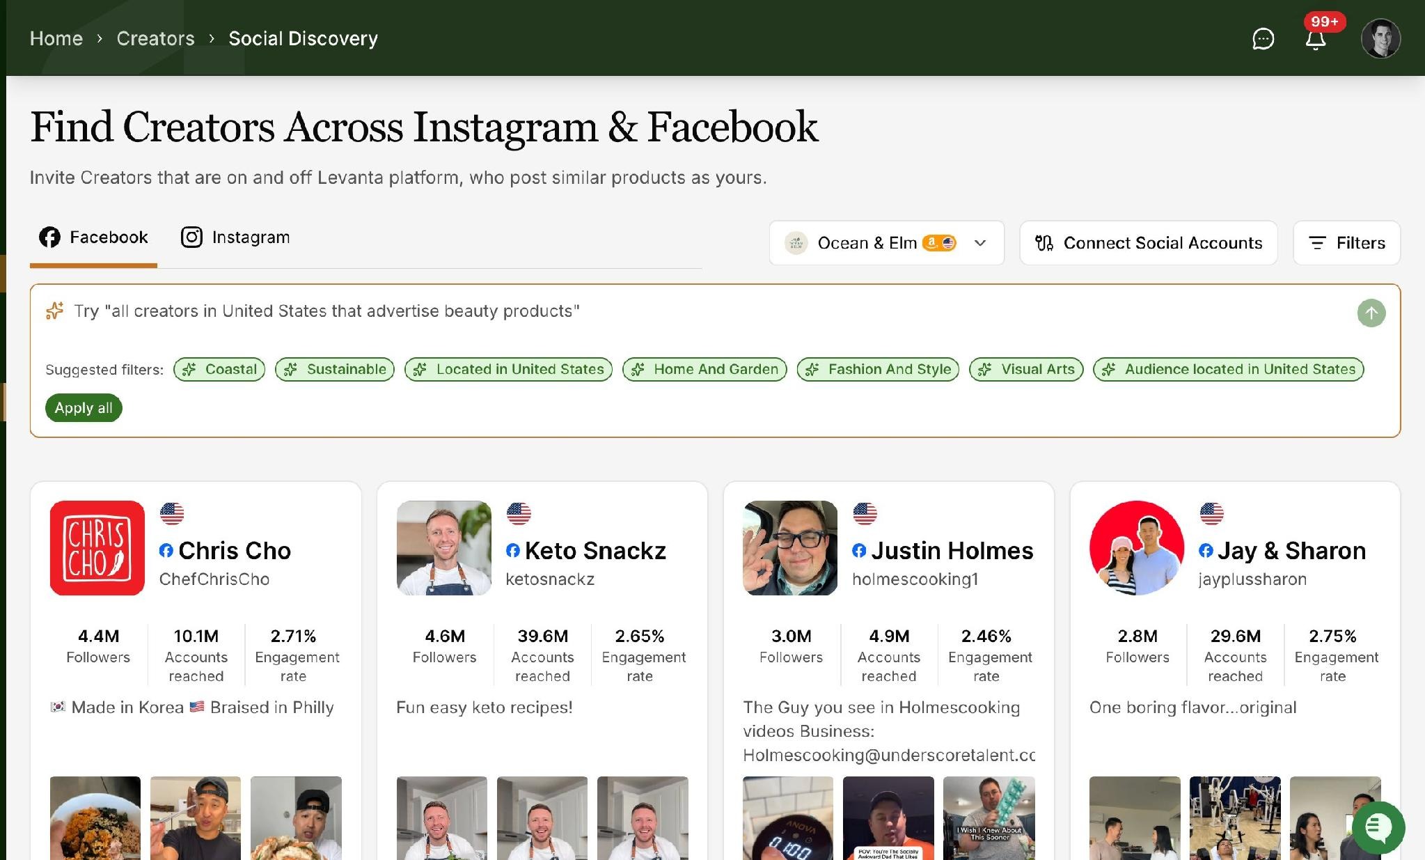Click Facebook badge beside Keto Snackz name
This screenshot has height=860, width=1425.
point(512,551)
